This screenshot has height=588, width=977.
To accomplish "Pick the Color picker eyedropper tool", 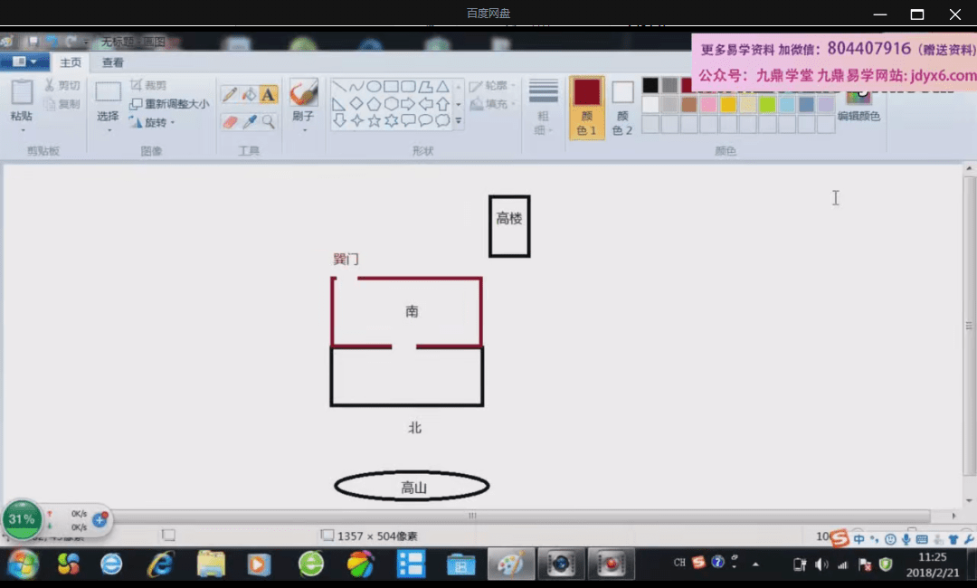I will tap(249, 121).
